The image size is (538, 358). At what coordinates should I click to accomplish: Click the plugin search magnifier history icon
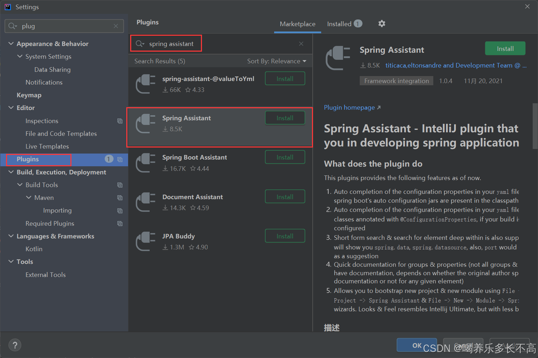[x=140, y=44]
